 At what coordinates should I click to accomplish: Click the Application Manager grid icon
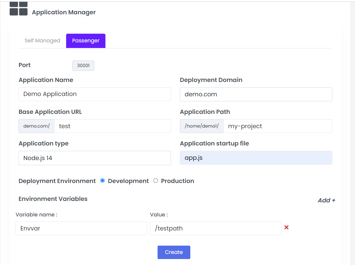pos(18,9)
